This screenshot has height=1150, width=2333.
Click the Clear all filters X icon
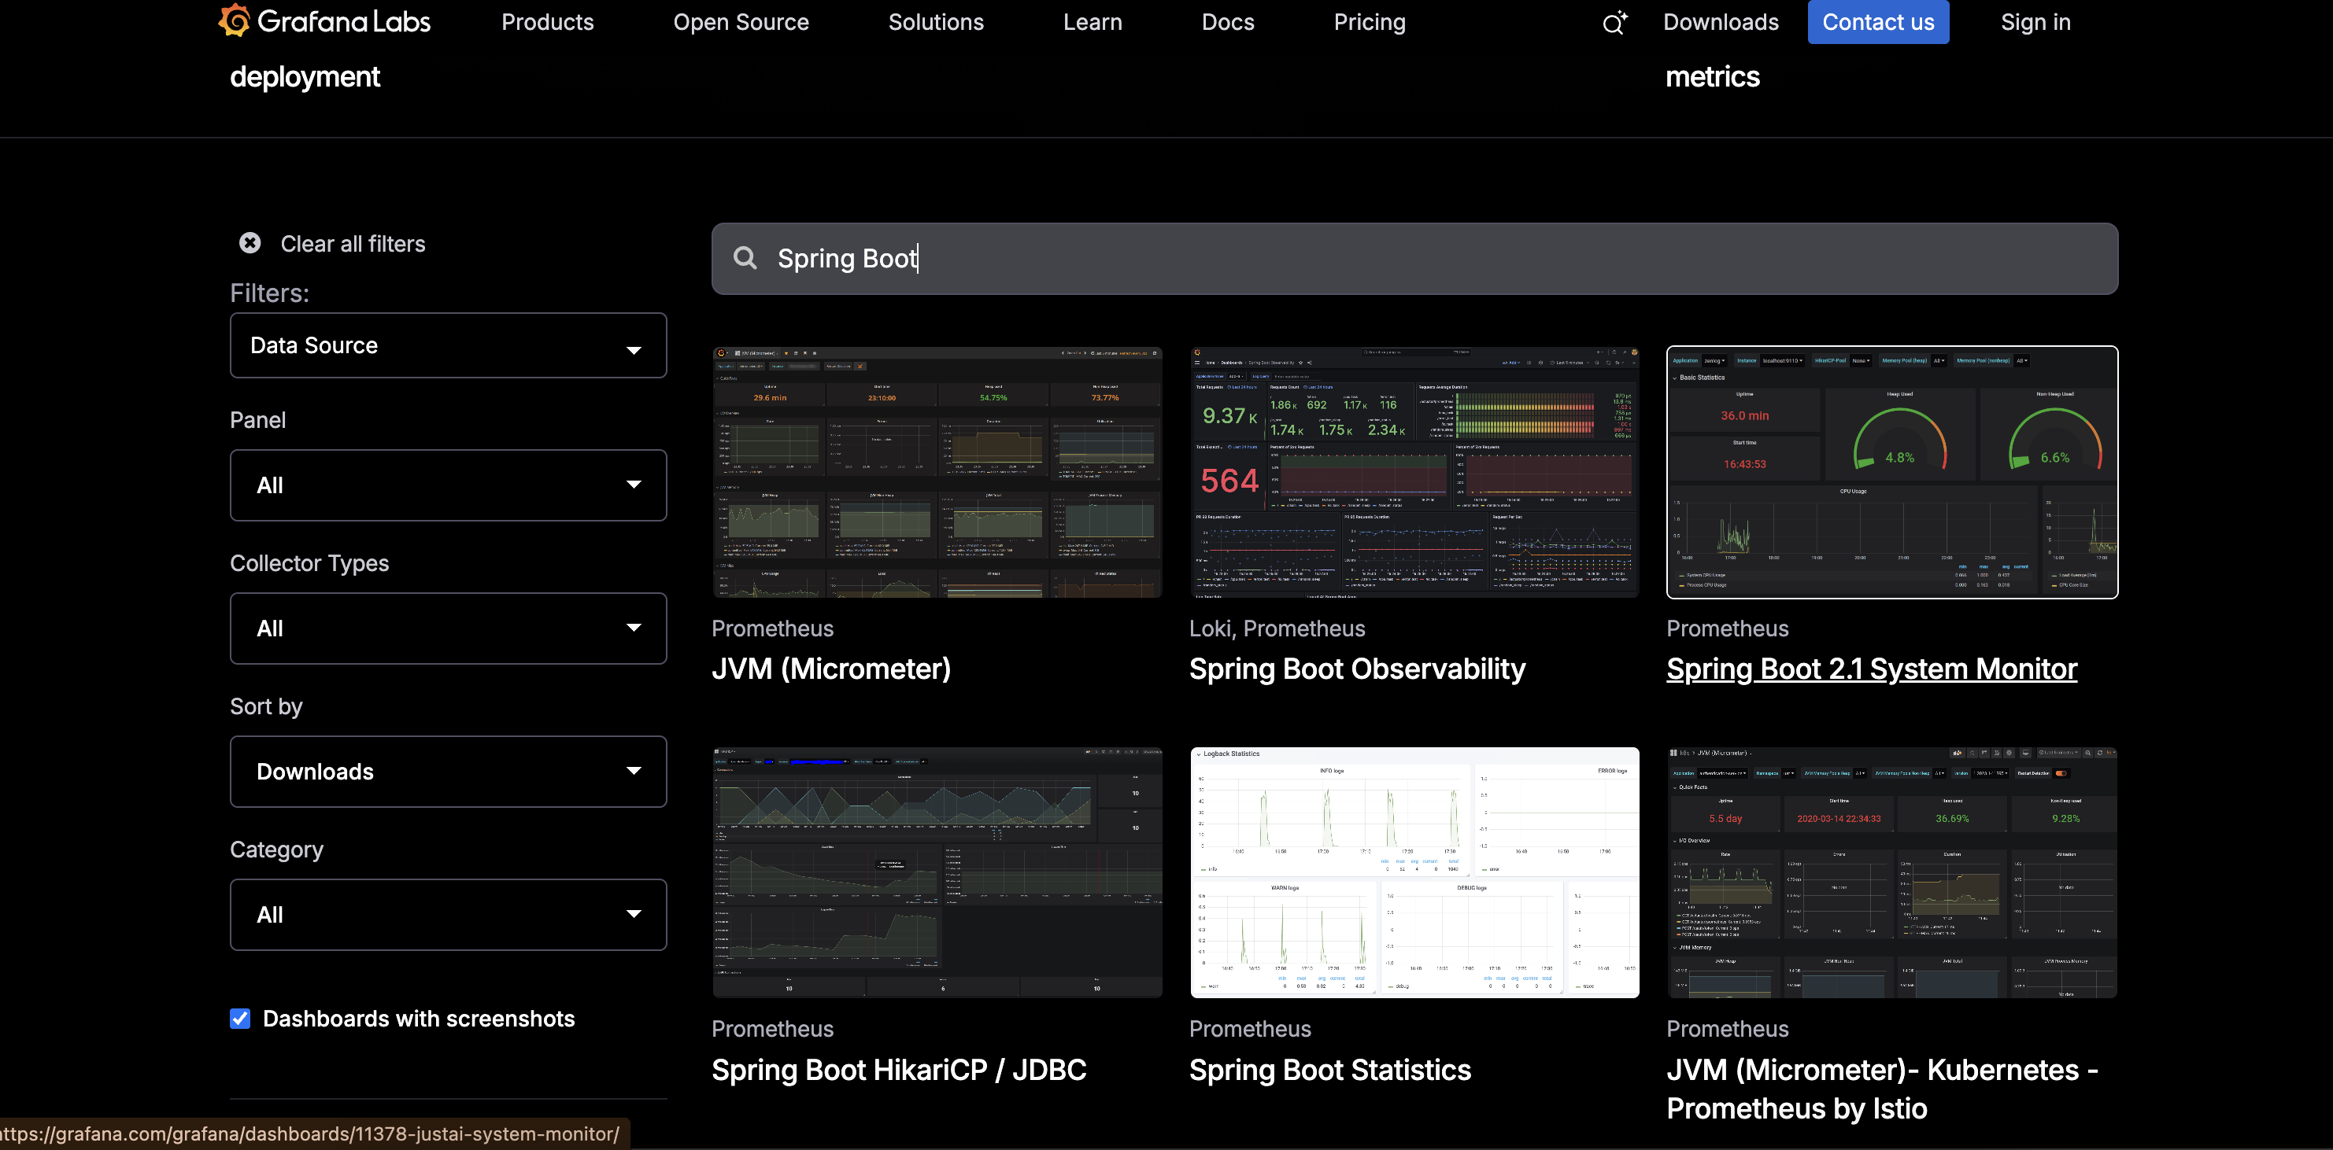point(250,242)
